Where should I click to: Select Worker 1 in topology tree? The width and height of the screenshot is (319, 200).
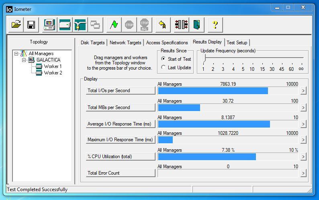[x=53, y=66]
